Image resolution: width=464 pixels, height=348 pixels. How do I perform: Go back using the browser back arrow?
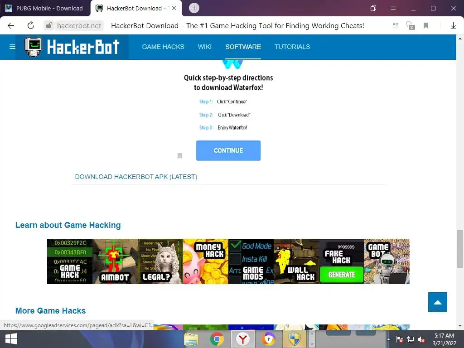(x=11, y=26)
